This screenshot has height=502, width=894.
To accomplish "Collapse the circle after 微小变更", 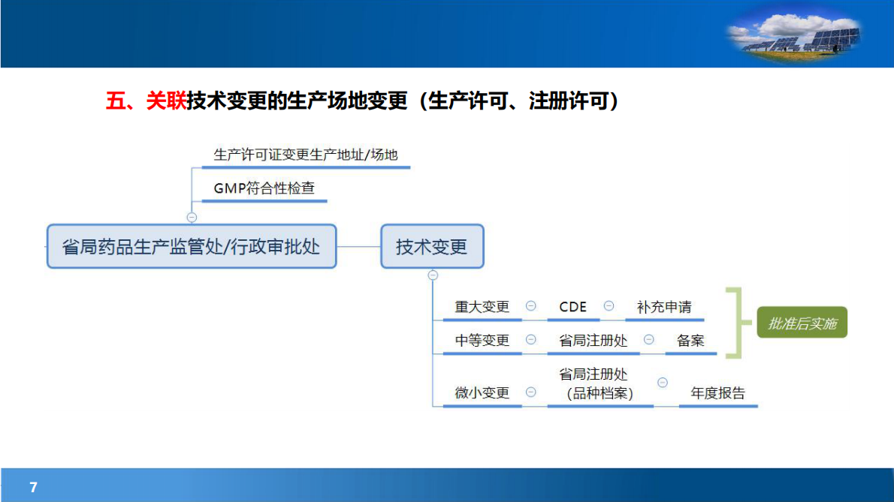I will pyautogui.click(x=531, y=392).
